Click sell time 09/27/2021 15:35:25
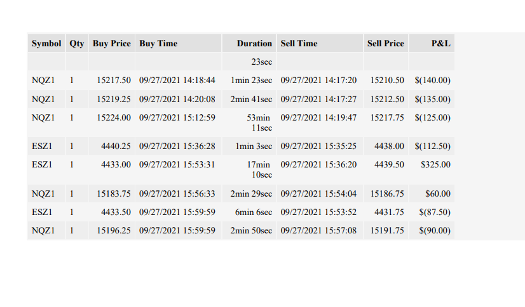The height and width of the screenshot is (307, 525). 320,146
